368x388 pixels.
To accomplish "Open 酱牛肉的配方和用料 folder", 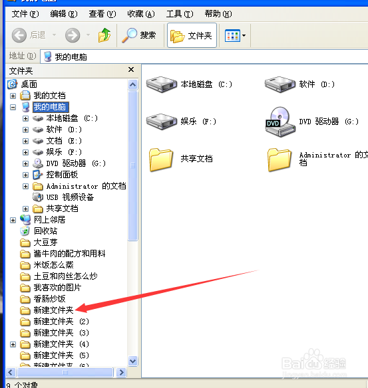I will (x=69, y=254).
